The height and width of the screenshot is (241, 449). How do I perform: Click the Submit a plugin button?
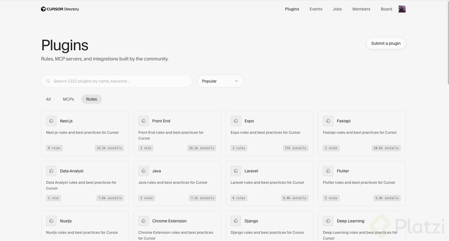click(x=386, y=43)
